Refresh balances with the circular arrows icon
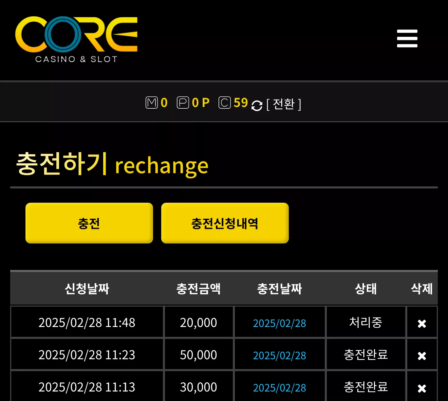 [x=257, y=106]
